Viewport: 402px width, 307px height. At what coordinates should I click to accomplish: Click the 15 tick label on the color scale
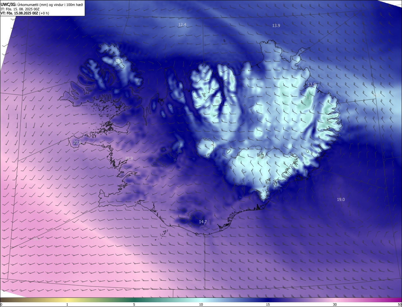(268, 304)
